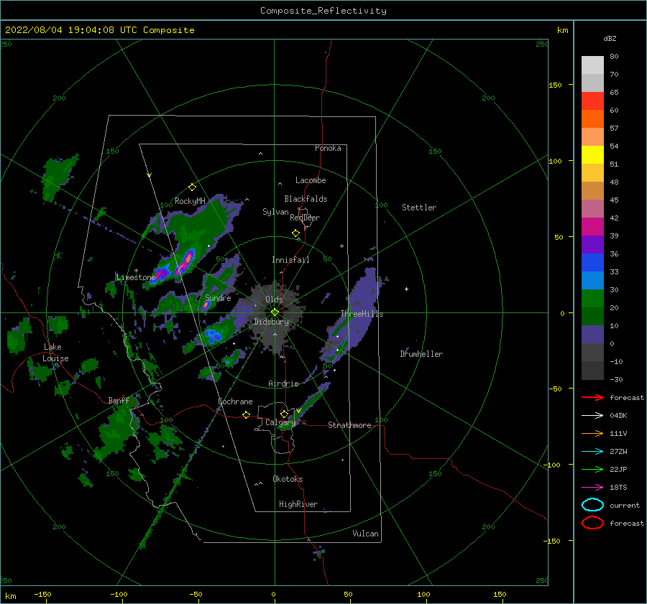This screenshot has width=647, height=604.
Task: Click the Limestone label
Action: click(136, 277)
